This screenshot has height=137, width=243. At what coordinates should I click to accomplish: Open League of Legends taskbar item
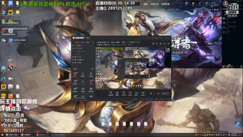(x=58, y=135)
